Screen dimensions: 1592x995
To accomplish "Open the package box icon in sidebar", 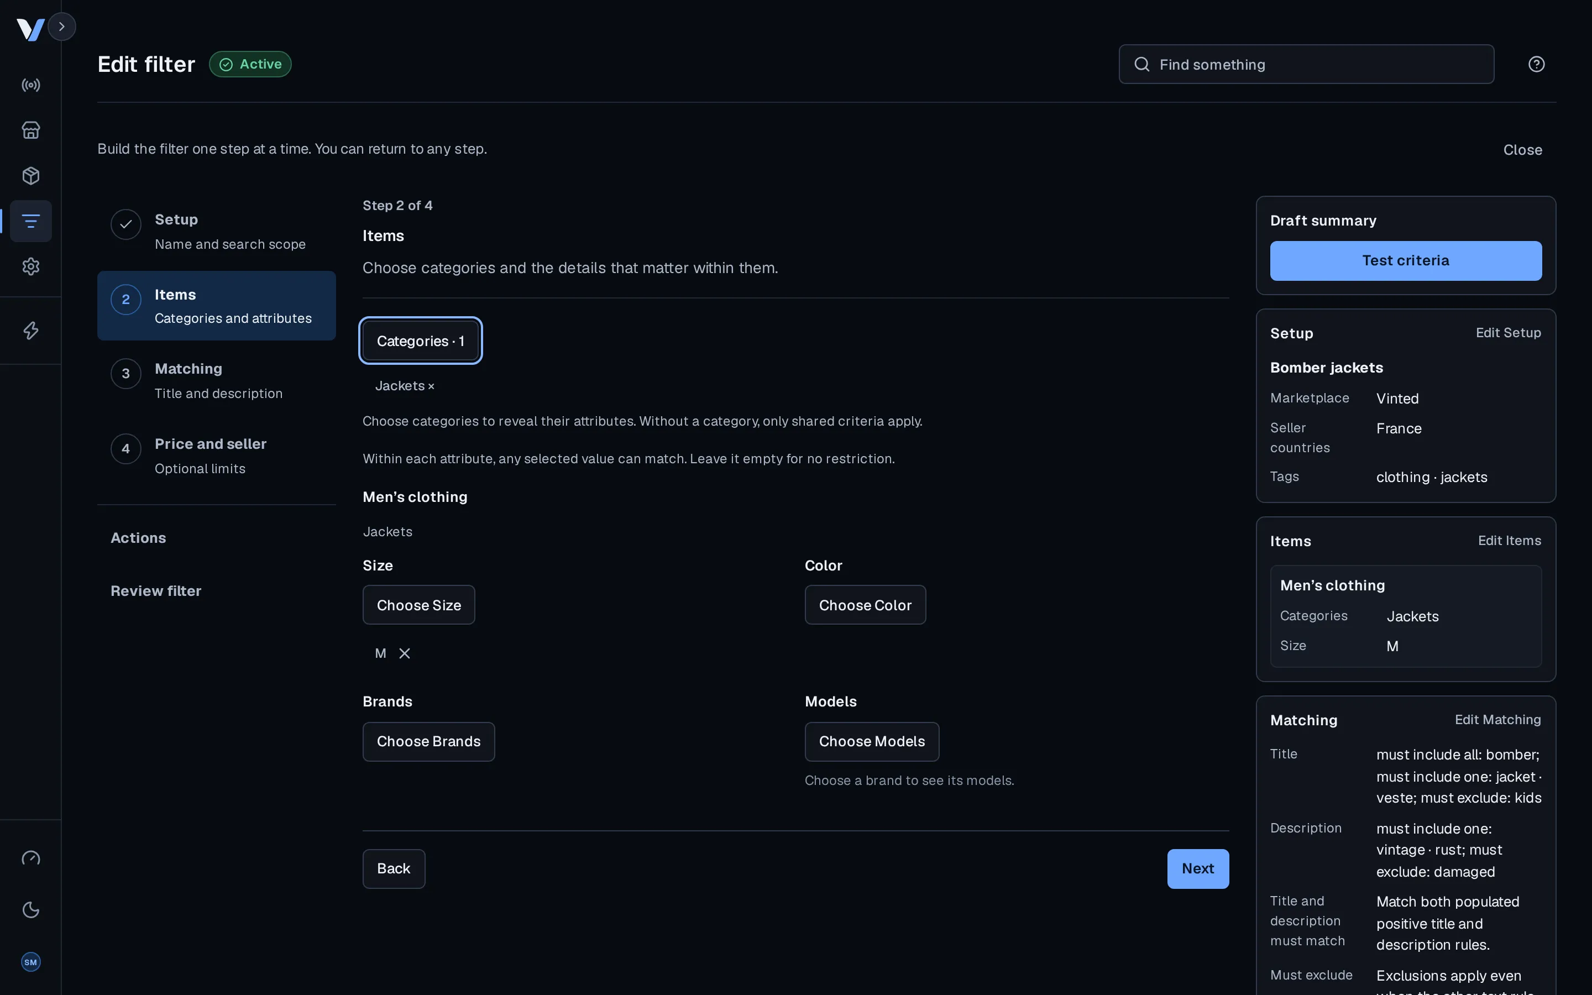I will click(x=31, y=176).
